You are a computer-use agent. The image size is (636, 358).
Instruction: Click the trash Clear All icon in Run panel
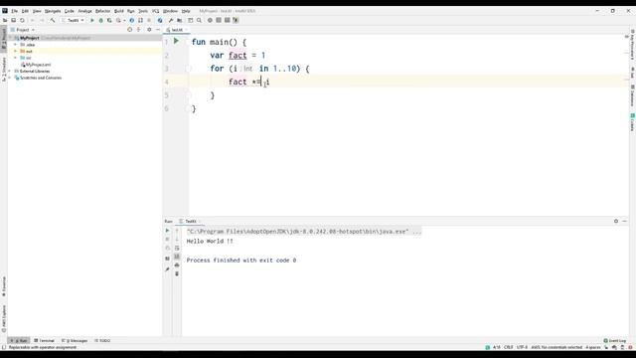tap(177, 274)
